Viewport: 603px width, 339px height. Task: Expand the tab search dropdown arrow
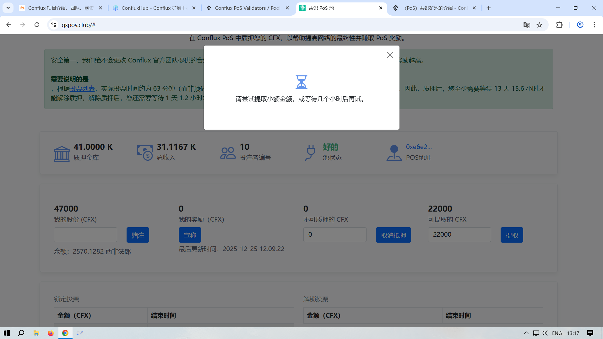tap(8, 8)
